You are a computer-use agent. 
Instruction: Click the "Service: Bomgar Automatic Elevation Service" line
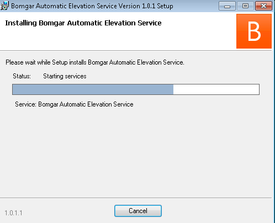(74, 104)
